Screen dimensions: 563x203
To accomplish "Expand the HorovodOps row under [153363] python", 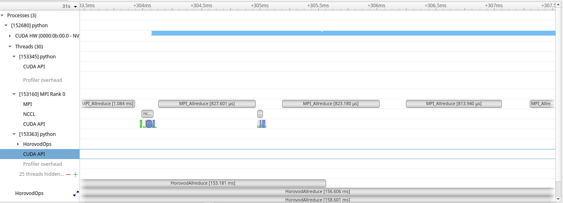I will [18, 144].
